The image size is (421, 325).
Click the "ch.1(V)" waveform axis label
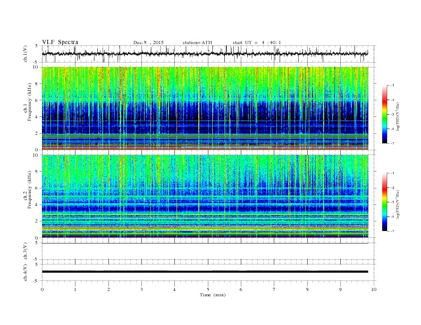(x=26, y=54)
